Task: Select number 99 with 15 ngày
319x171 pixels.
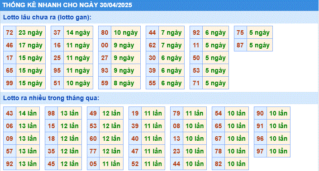Action: (10, 83)
